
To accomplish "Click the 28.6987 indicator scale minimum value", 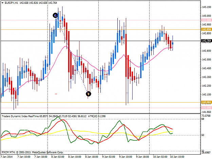I will pyautogui.click(x=206, y=153).
